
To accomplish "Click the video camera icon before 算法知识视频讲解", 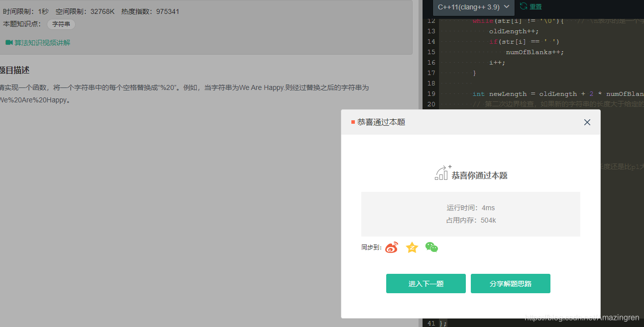I will click(x=9, y=42).
